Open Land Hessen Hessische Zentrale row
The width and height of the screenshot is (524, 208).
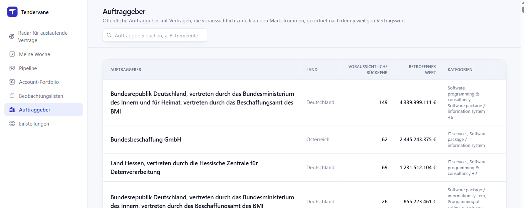304,168
